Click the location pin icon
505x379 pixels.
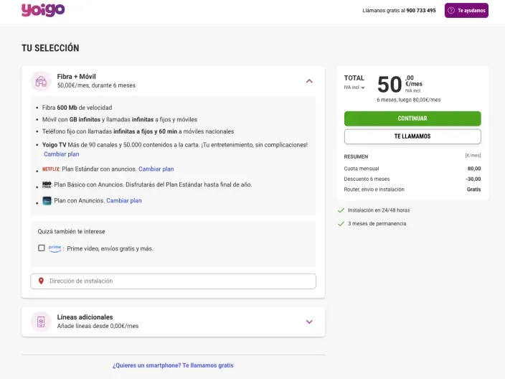coord(41,281)
